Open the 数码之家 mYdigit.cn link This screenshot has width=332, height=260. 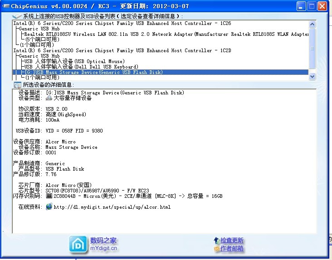[x=103, y=244]
